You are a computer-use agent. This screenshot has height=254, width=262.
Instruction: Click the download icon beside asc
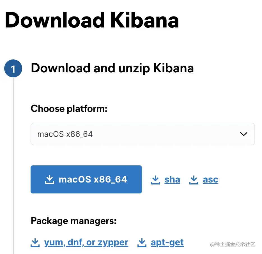tap(194, 180)
